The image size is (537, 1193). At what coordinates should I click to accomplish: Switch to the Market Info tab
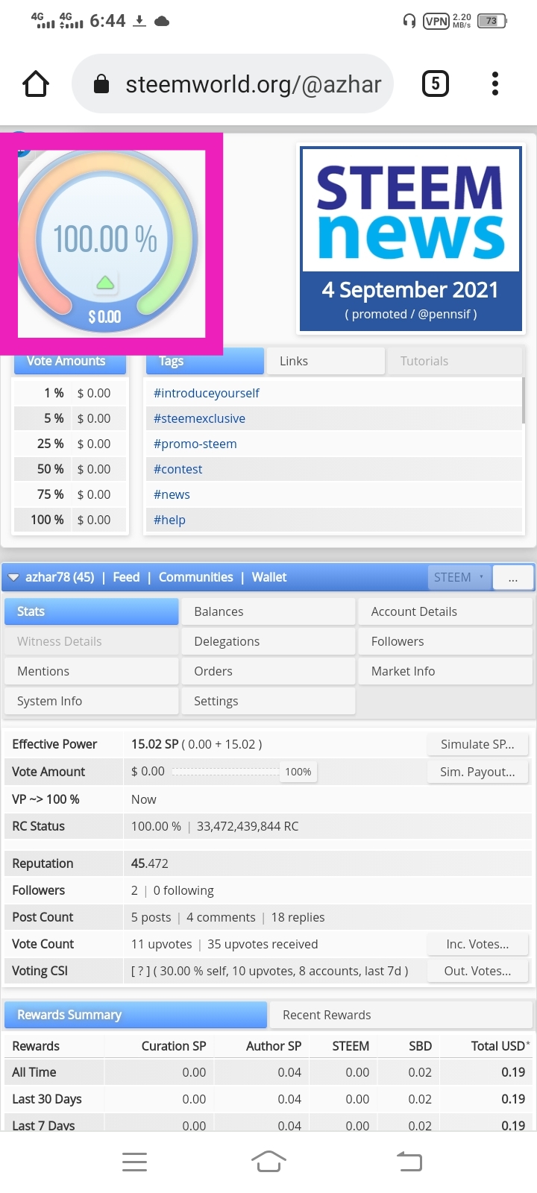point(445,671)
